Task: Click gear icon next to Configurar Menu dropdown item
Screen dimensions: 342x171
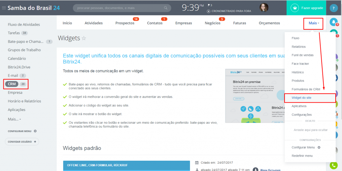Action: click(x=319, y=147)
